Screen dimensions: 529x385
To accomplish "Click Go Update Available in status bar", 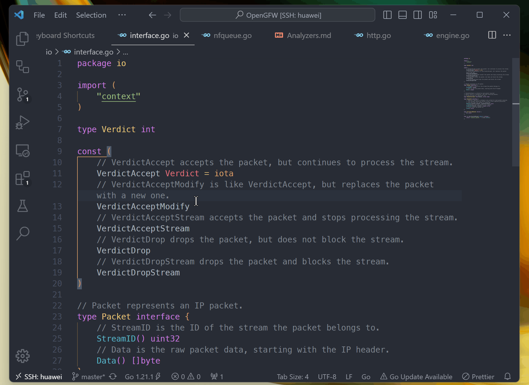I will (416, 377).
